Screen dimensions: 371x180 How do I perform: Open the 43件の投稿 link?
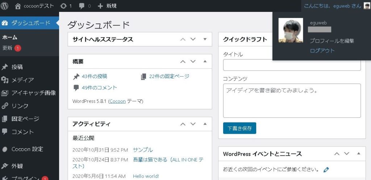pyautogui.click(x=94, y=76)
